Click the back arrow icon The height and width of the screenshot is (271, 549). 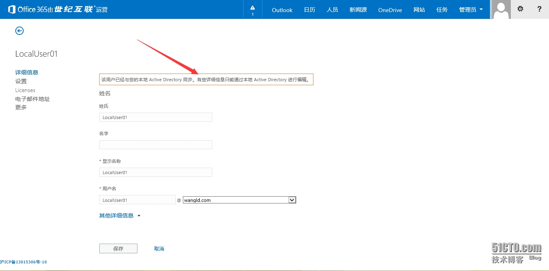click(x=19, y=31)
